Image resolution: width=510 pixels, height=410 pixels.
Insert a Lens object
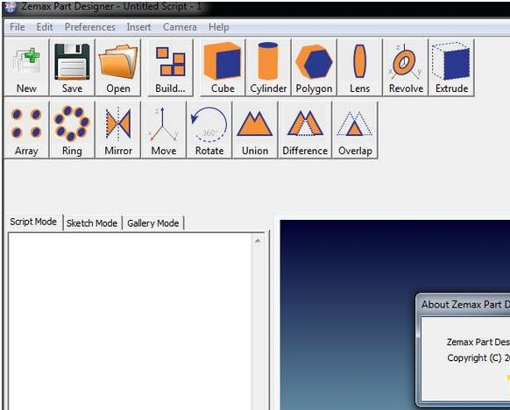click(360, 67)
